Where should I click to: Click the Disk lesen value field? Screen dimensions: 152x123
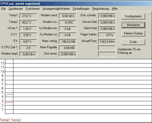[x=68, y=54]
